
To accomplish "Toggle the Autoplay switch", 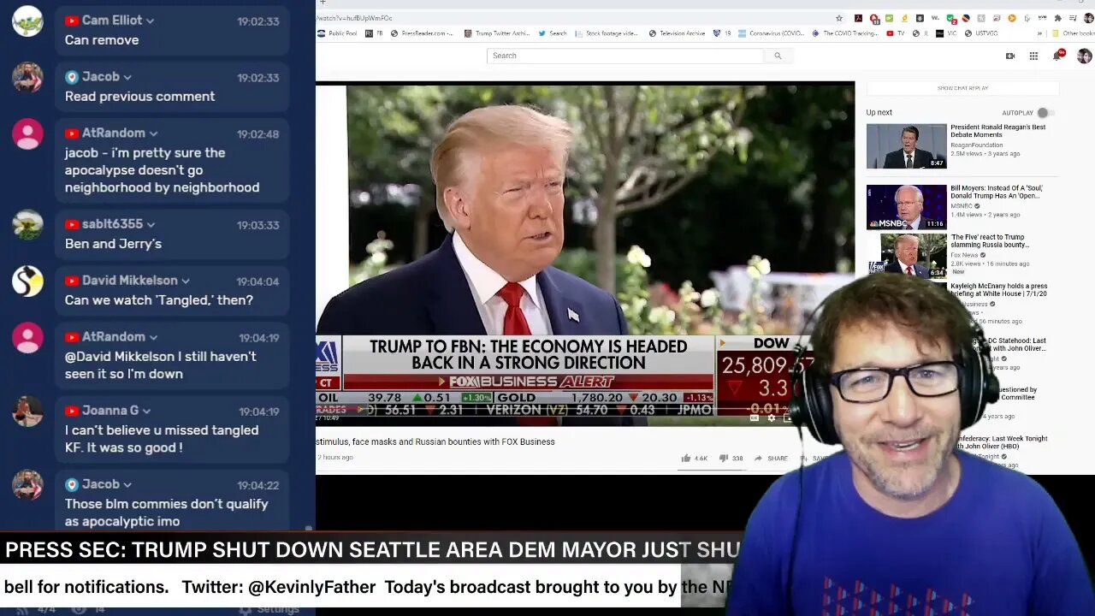I will [x=1045, y=113].
